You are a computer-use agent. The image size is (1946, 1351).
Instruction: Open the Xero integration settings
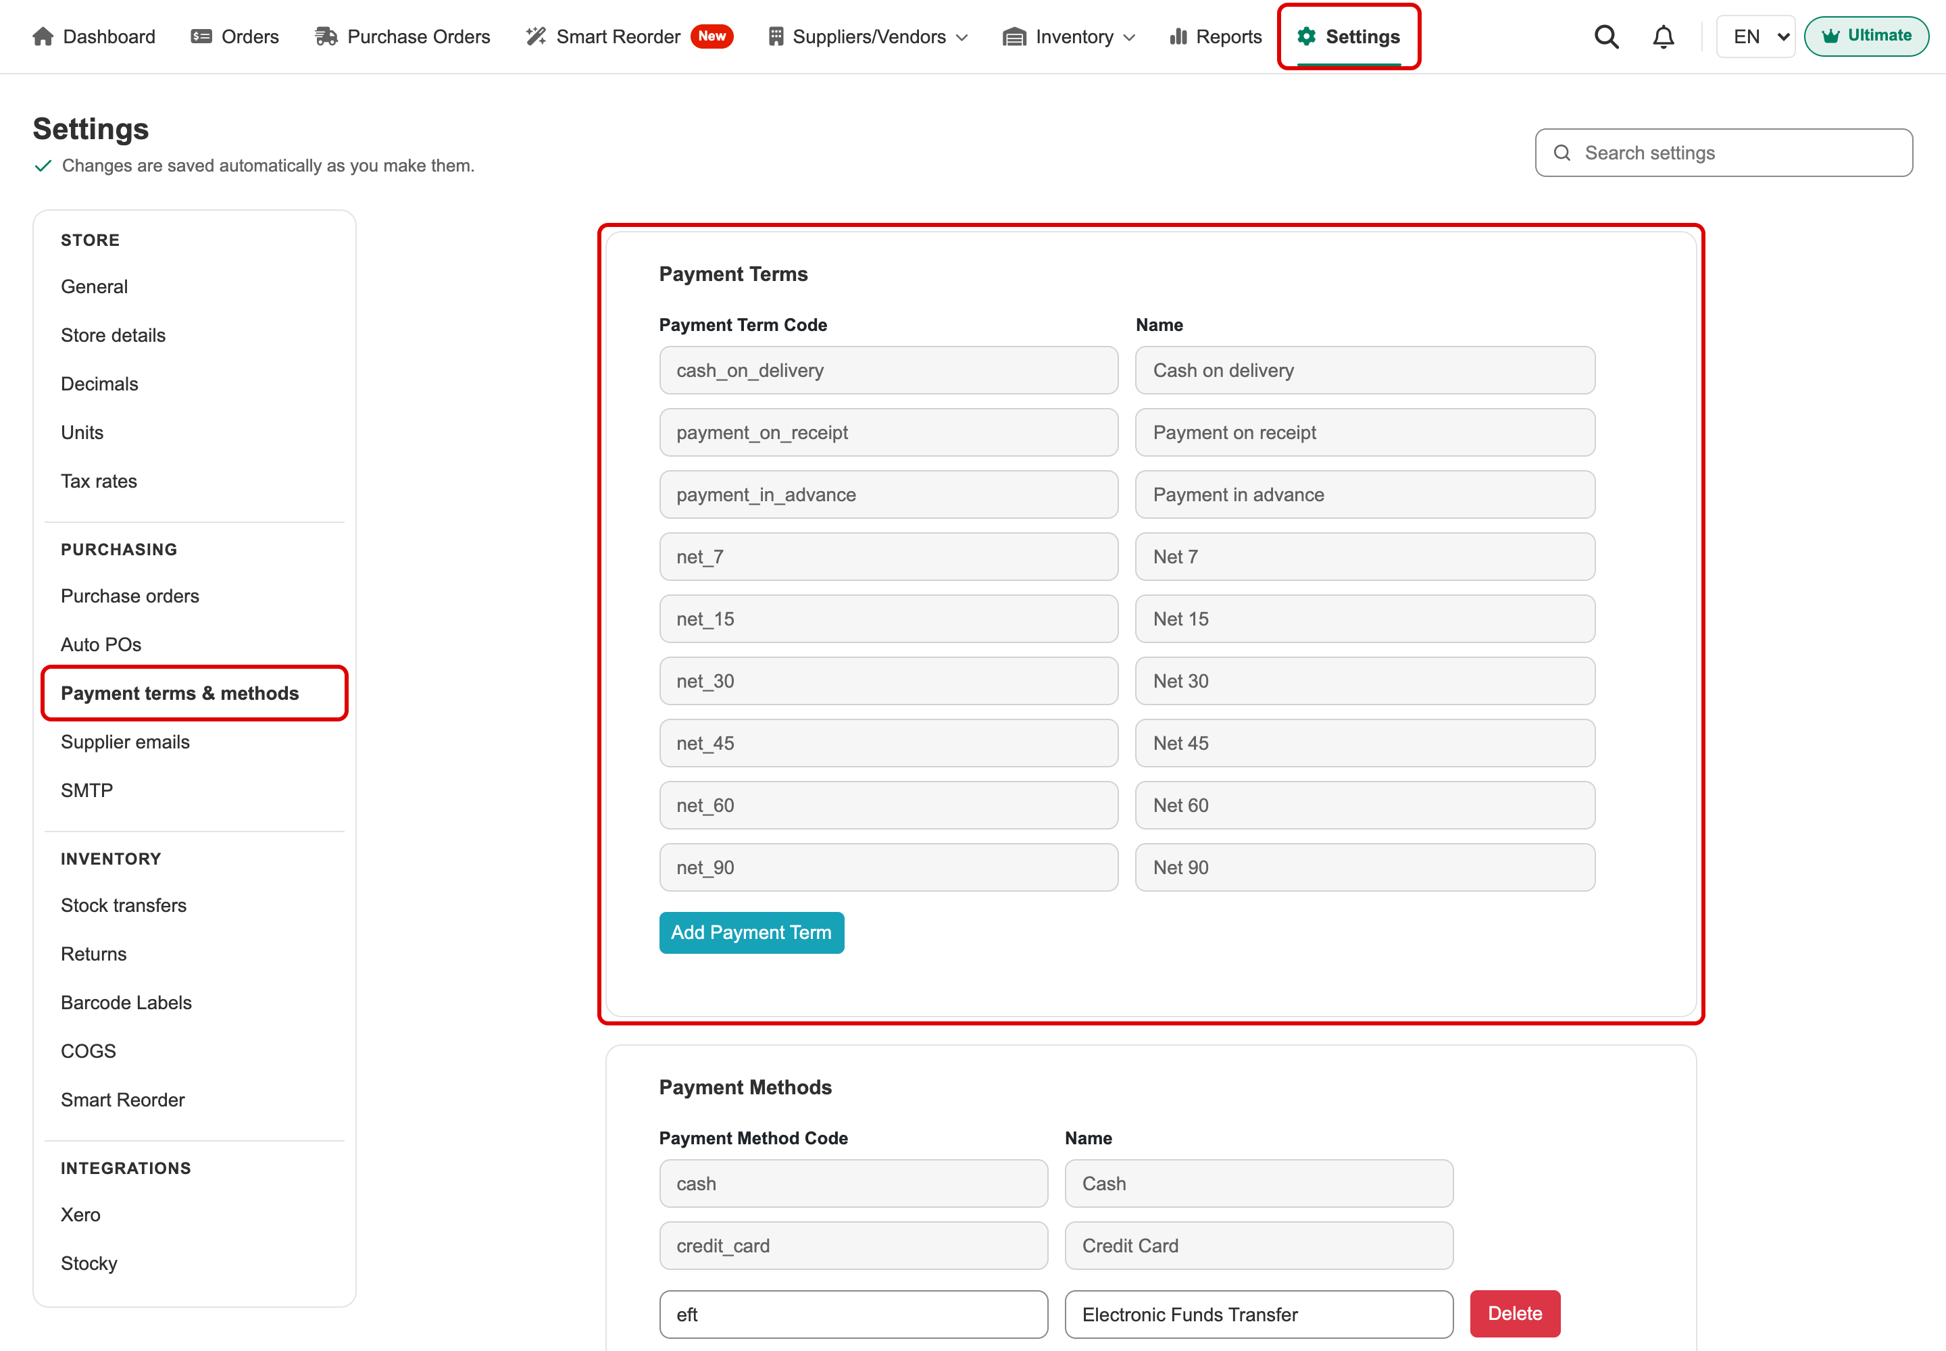[80, 1214]
